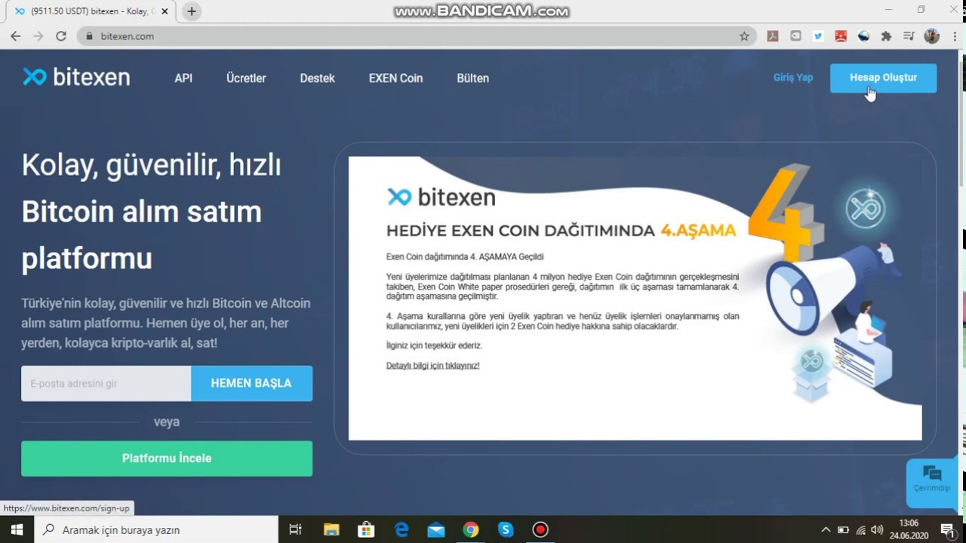This screenshot has height=543, width=966.
Task: Open Mail app from taskbar
Action: coord(435,529)
